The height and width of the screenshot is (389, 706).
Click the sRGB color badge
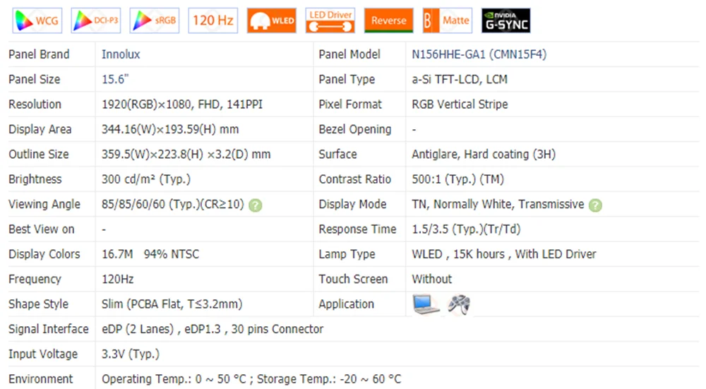tap(155, 20)
